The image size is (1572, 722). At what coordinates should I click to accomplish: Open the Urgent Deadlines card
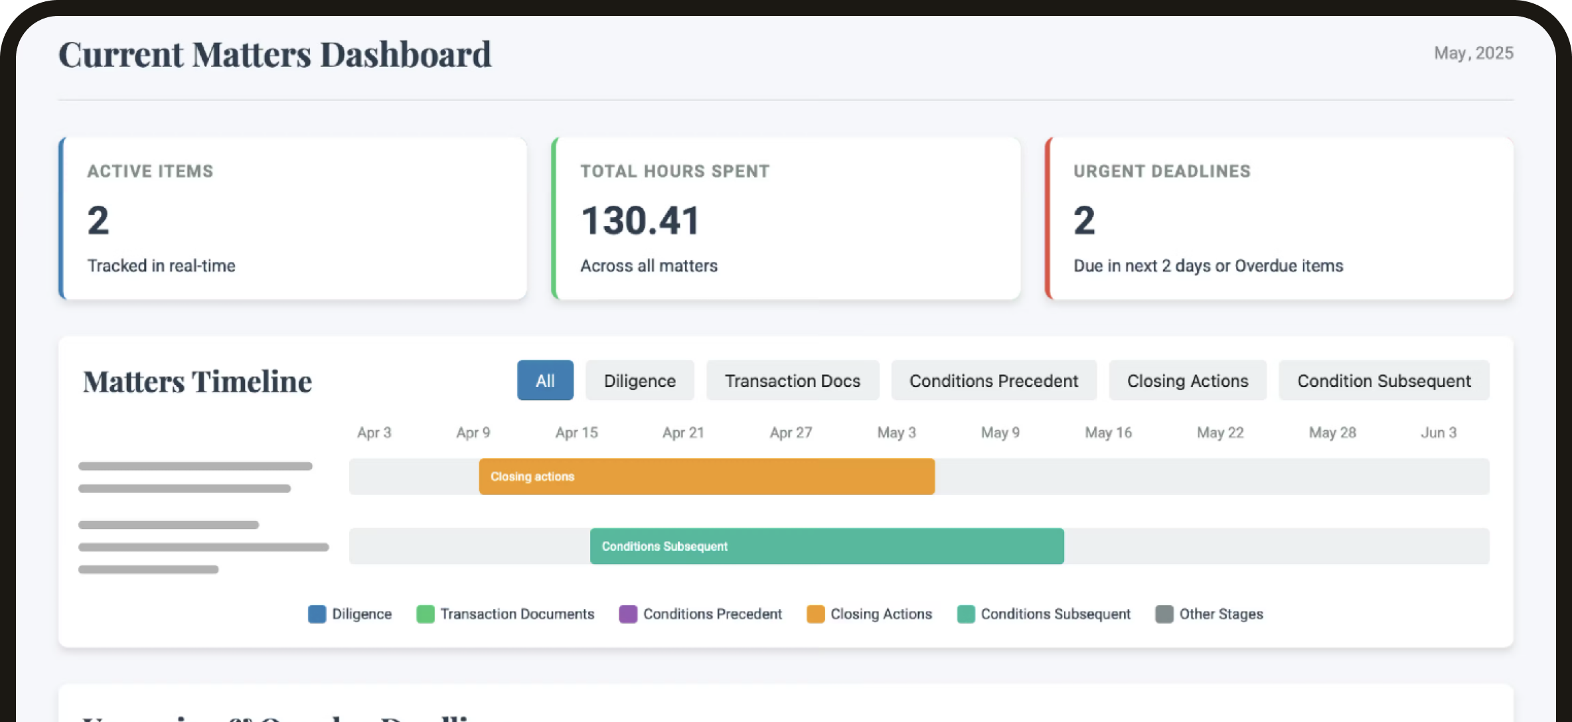pos(1279,218)
